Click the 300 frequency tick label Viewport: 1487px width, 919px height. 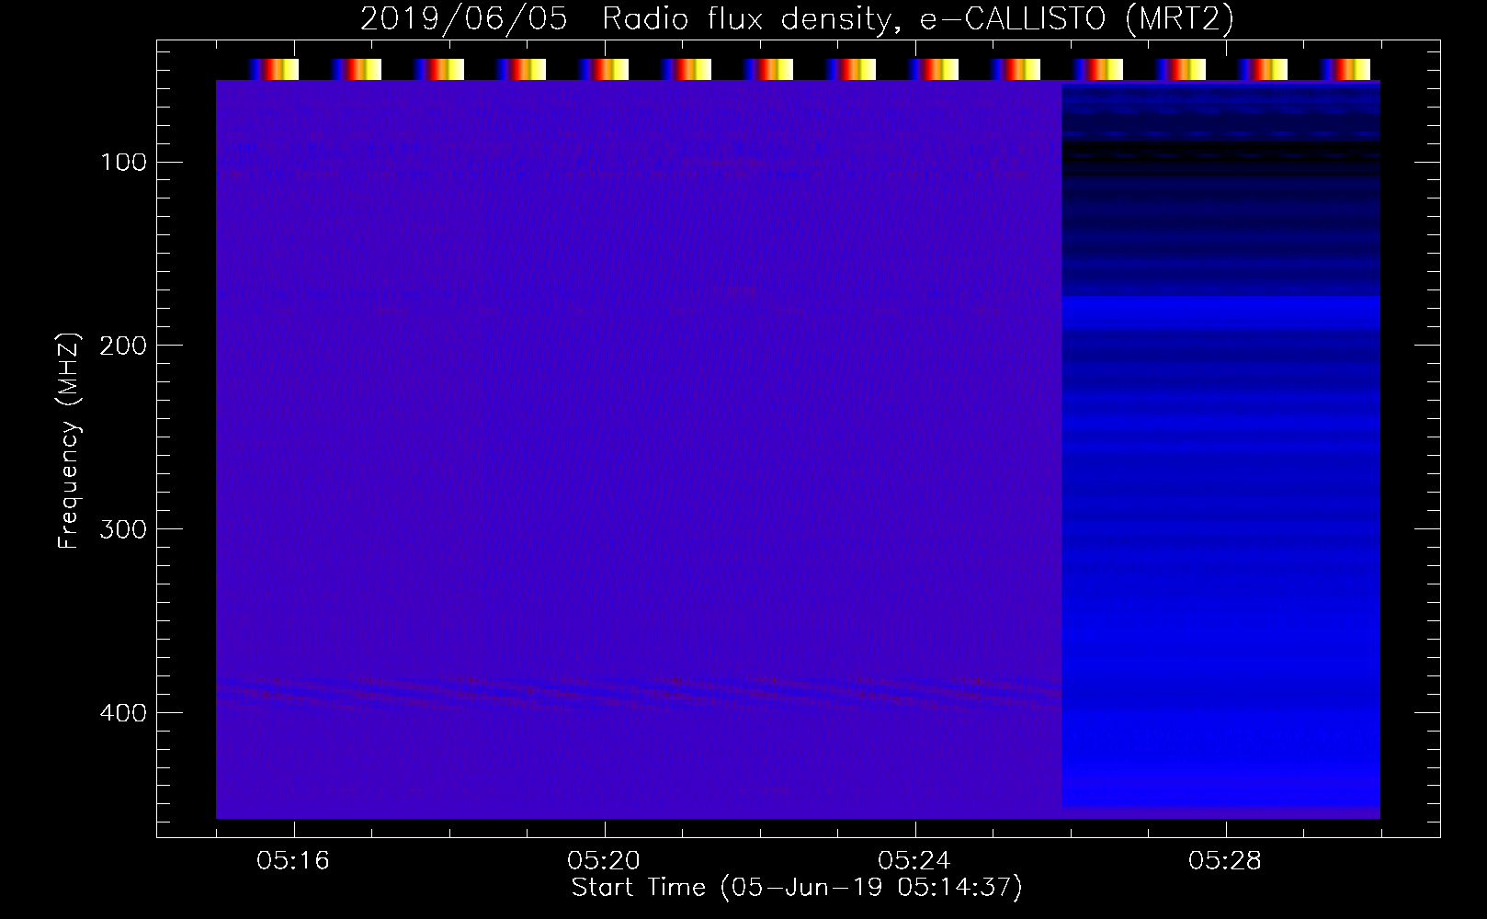click(123, 529)
